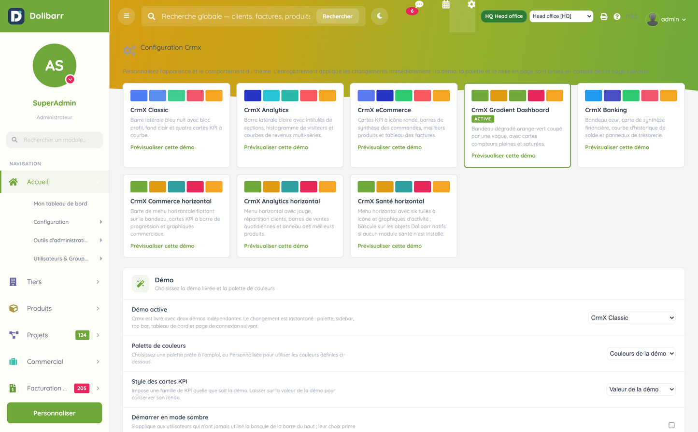Click the Configuration Crmx gears icon

pos(129,50)
